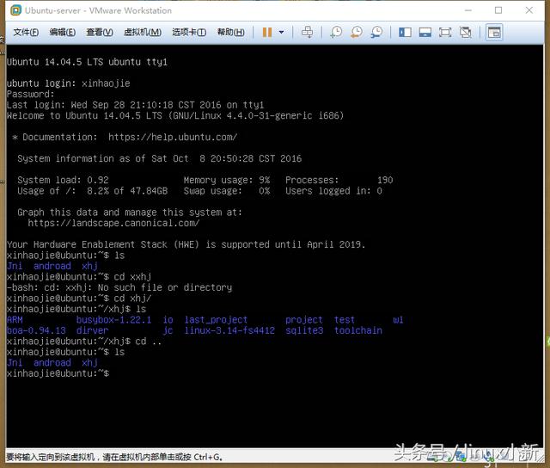Open the 文件(F) menu
Screen dimensions: 550x468
tap(26, 33)
